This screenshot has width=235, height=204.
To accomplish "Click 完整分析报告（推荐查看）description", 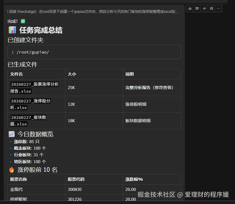I will [149, 88].
